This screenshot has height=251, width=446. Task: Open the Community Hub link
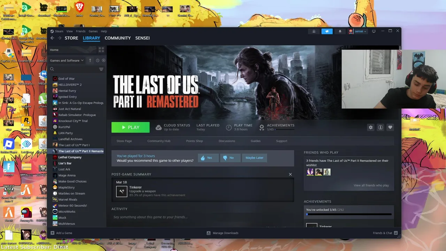[x=159, y=141]
